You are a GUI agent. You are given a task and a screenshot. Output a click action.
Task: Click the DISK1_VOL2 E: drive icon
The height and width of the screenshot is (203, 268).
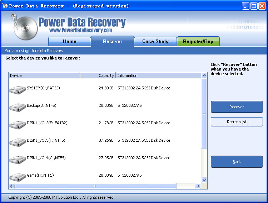pyautogui.click(x=18, y=125)
